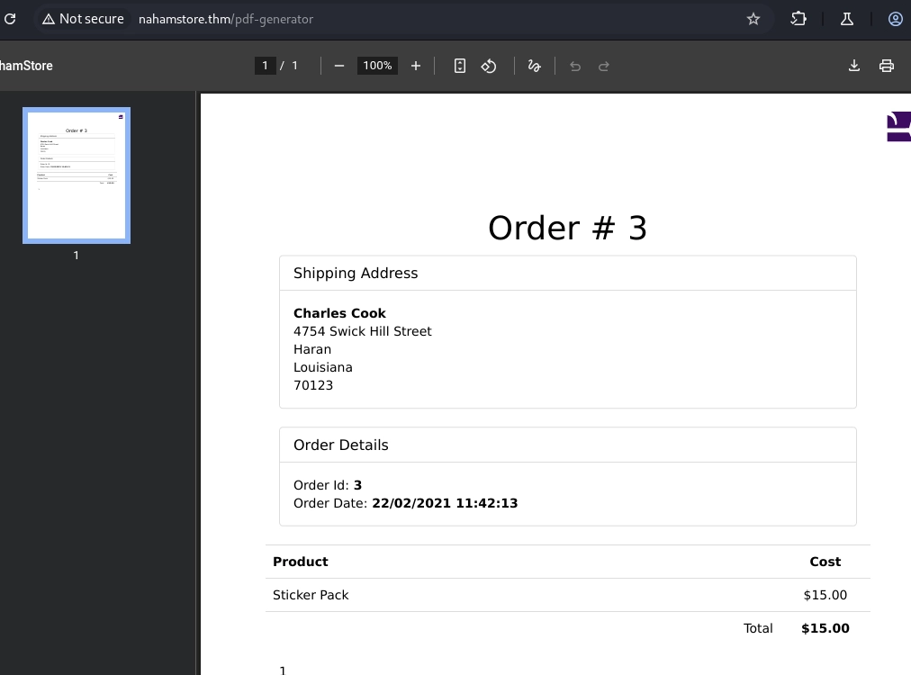
Task: Open the browser extensions puzzle icon
Action: coord(798,19)
